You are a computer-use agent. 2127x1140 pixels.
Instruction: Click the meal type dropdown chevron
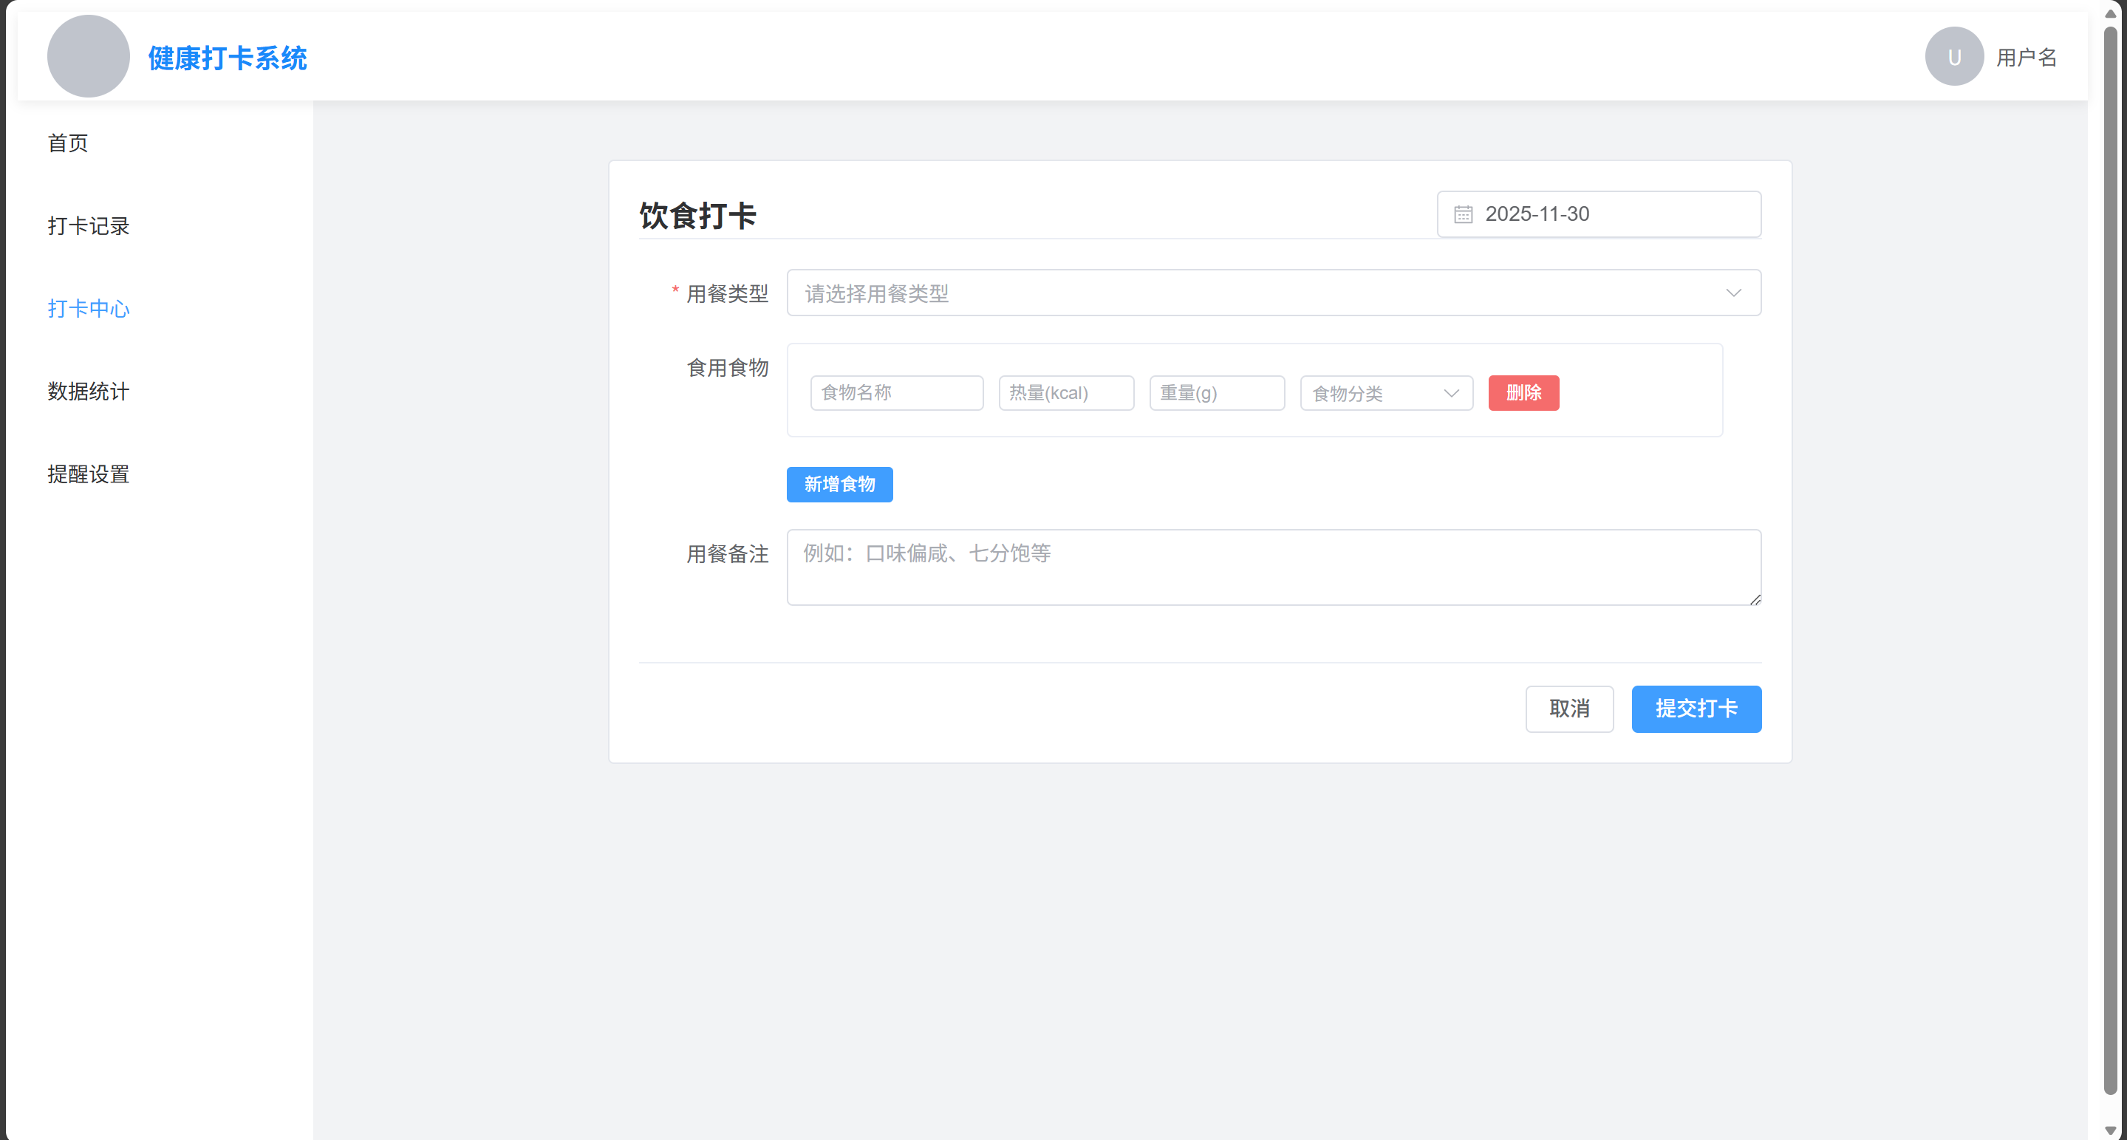pyautogui.click(x=1733, y=293)
